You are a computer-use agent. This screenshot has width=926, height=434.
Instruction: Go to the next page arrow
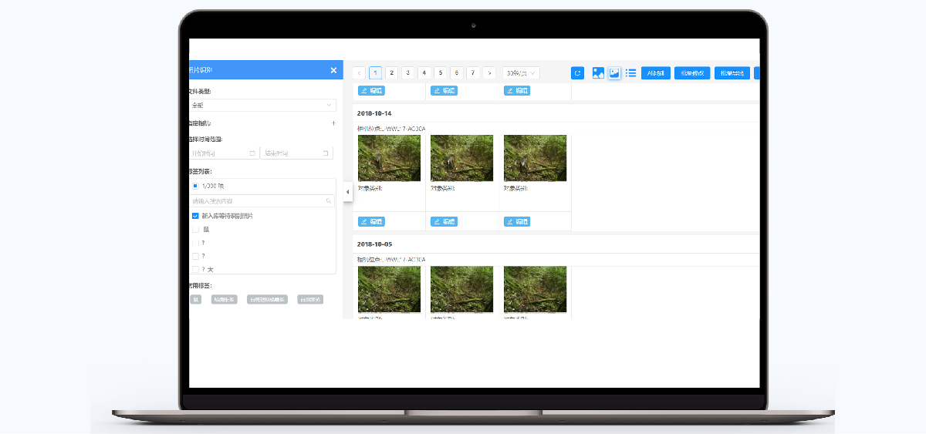(489, 73)
